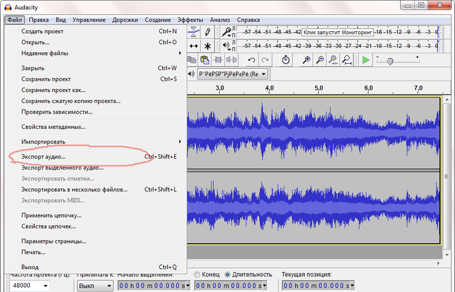The width and height of the screenshot is (455, 292).
Task: Select the Time Shift tool
Action: pos(193,46)
